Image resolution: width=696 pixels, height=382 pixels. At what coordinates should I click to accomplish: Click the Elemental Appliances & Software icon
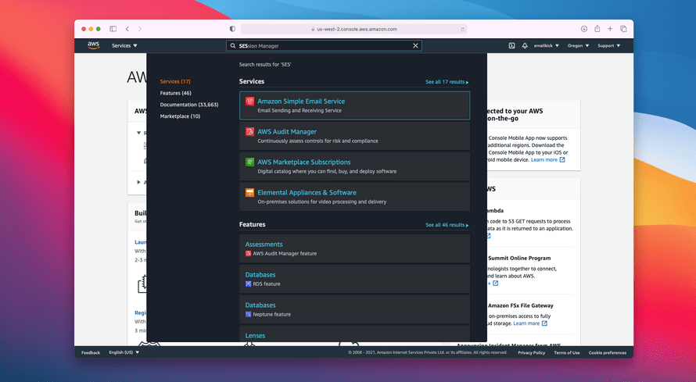(x=249, y=193)
